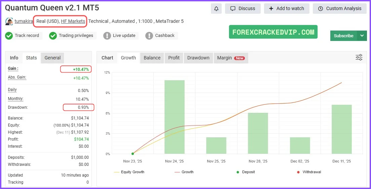Select the General tab in Info panel
Viewport: 371px width, 189px height.
tap(52, 58)
